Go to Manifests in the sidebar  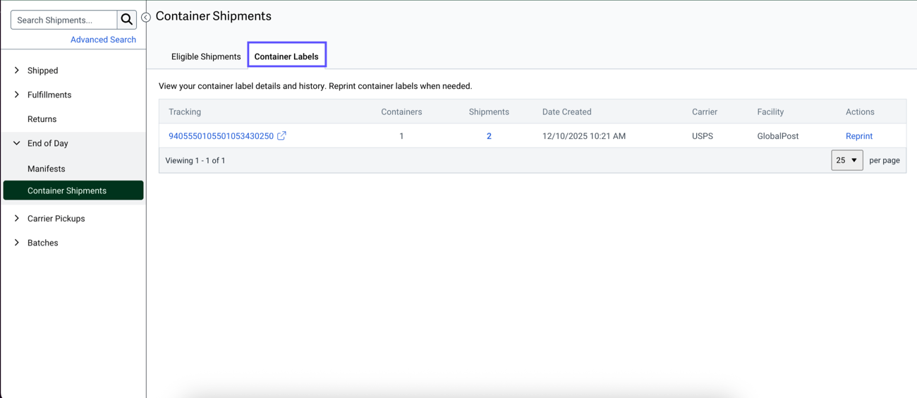point(46,169)
